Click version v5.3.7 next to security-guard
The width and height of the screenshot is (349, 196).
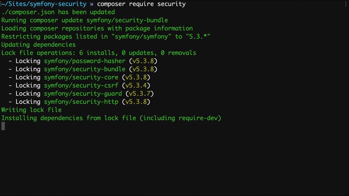[x=140, y=94]
